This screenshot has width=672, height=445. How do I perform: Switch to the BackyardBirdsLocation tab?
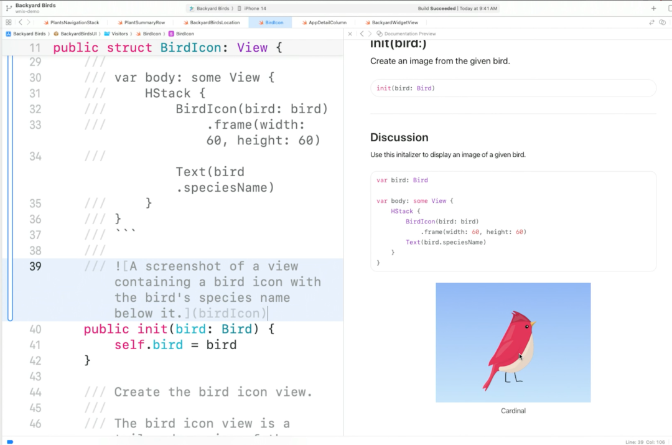pos(212,22)
